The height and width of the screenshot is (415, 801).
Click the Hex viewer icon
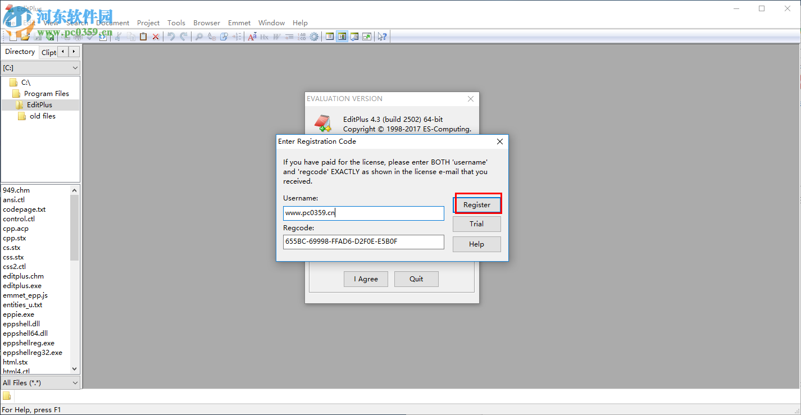[x=265, y=37]
